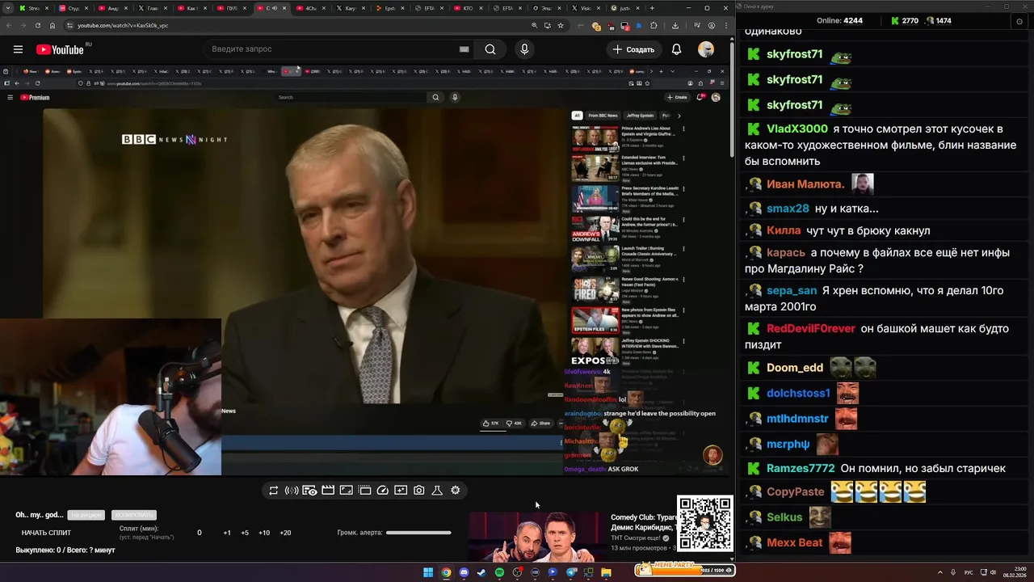Open a new Chrome tab with plus
Viewport: 1034px width, 582px height.
point(654,8)
